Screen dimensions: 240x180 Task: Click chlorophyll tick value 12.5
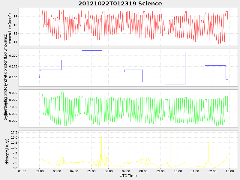14,143
